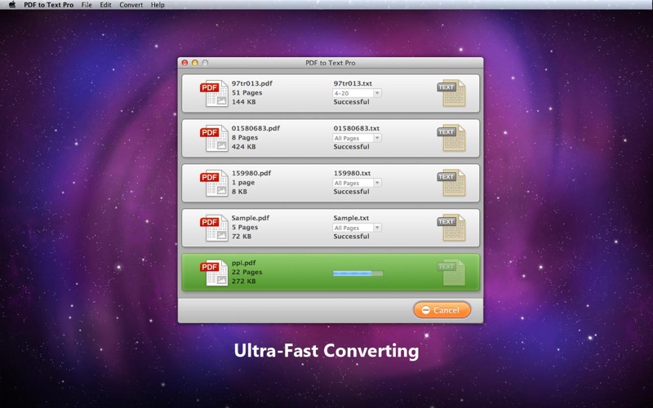The image size is (653, 408).
Task: Click the PDF icon for ppi.pdf
Action: point(214,273)
